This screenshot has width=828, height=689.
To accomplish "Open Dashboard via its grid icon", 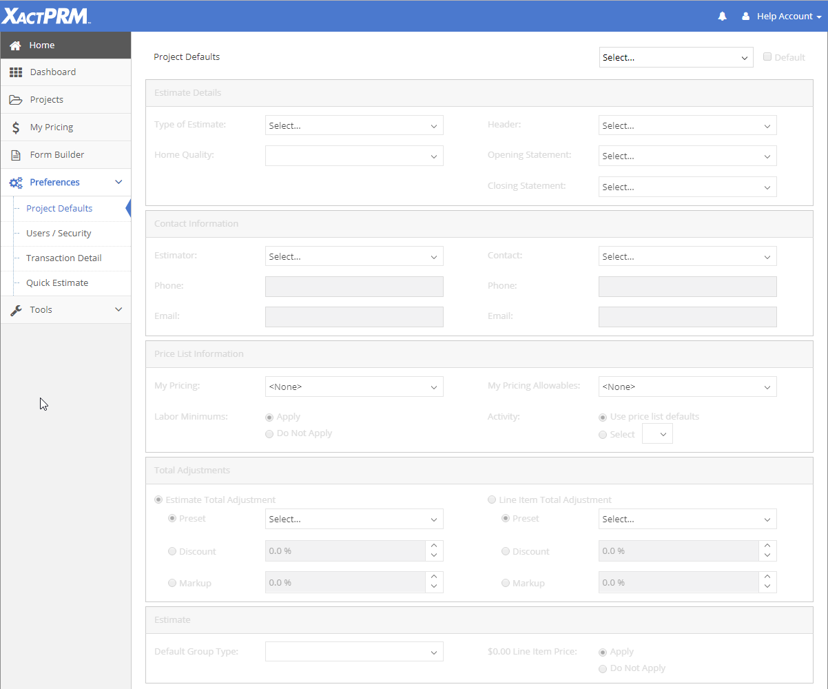I will tap(16, 72).
